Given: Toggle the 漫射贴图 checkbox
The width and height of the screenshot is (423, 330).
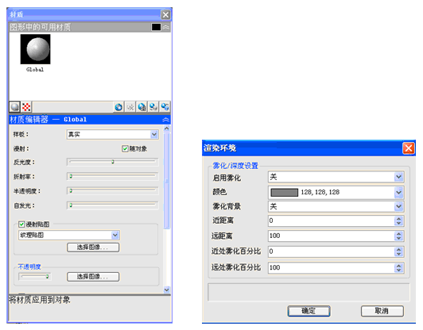Looking at the screenshot, I should point(21,224).
